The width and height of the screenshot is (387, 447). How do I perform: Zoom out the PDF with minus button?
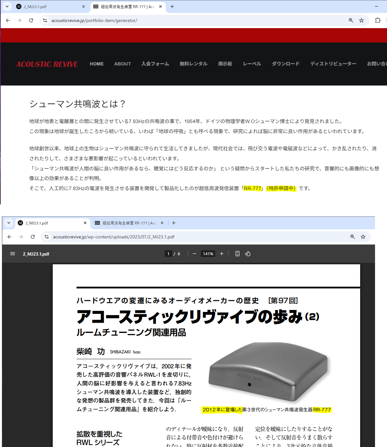tap(194, 254)
